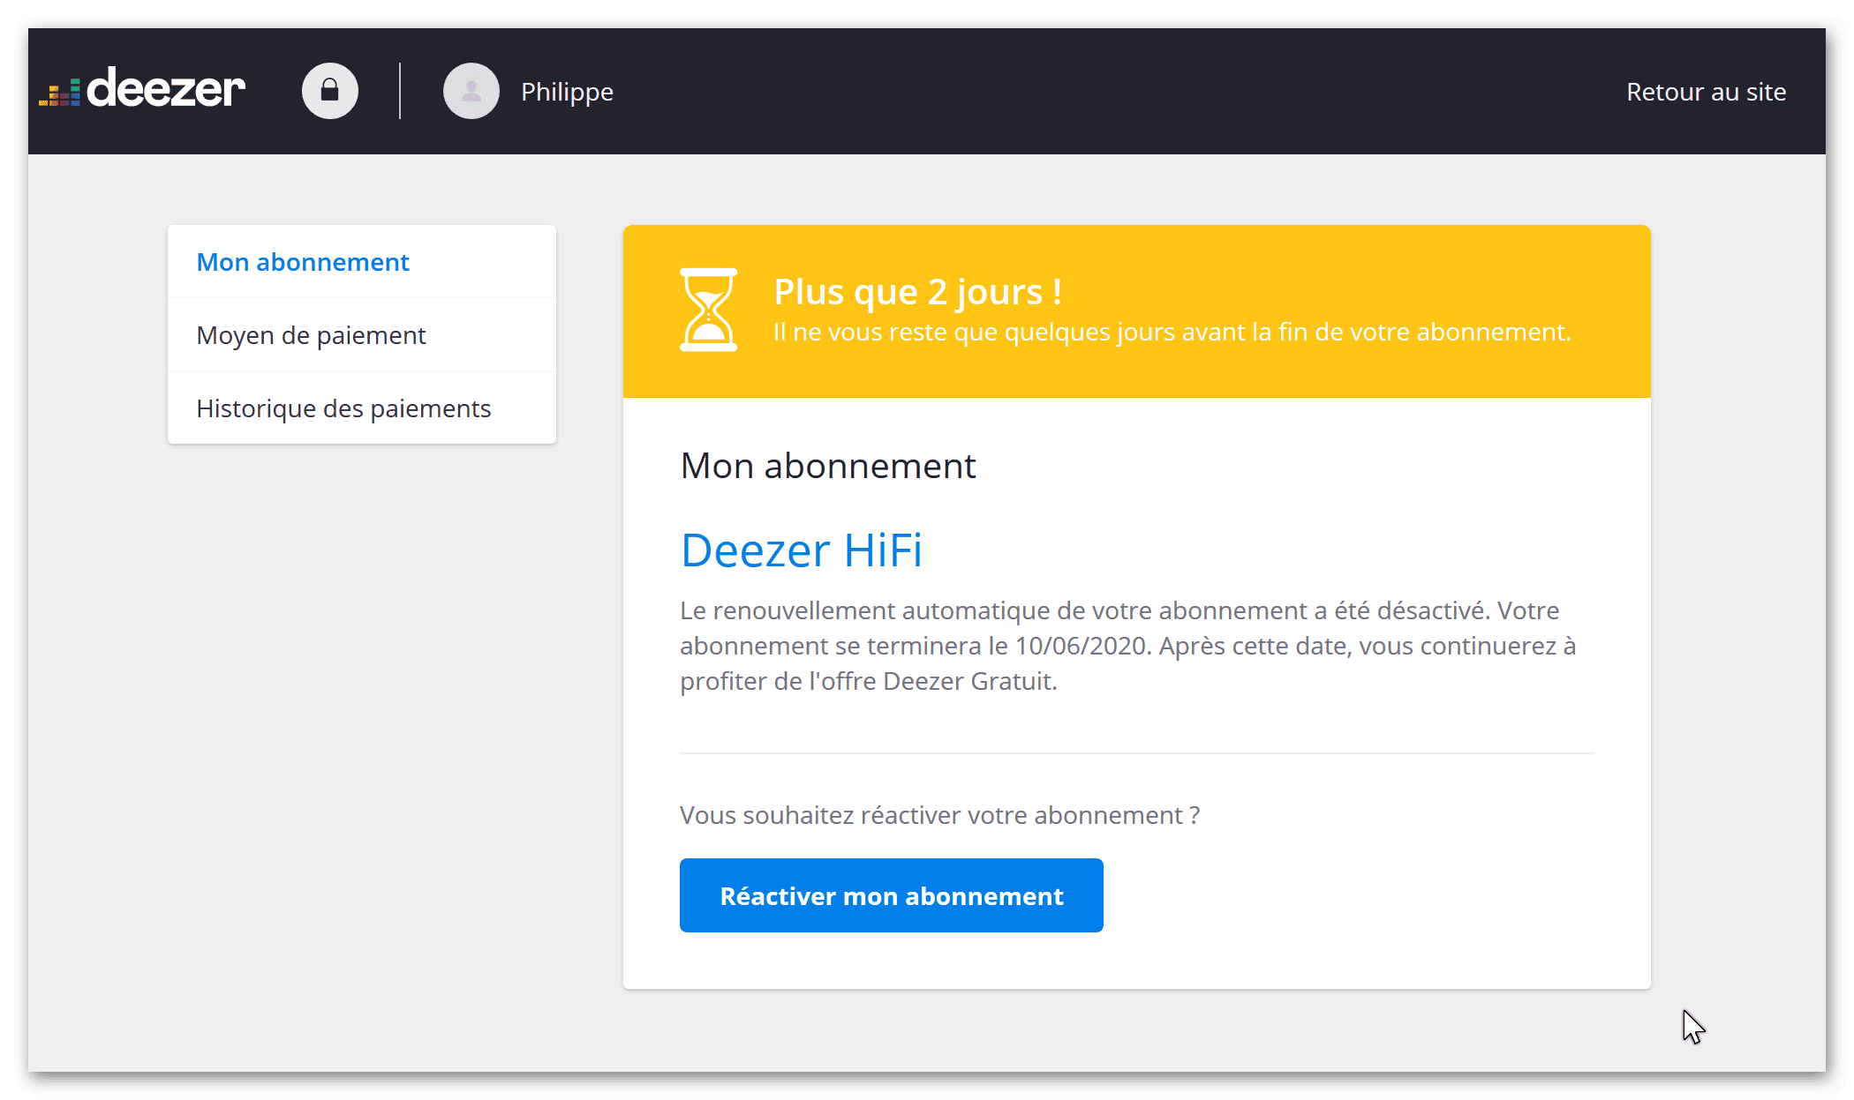This screenshot has height=1100, width=1854.
Task: Click the hourglass icon in yellow banner
Action: (x=708, y=310)
